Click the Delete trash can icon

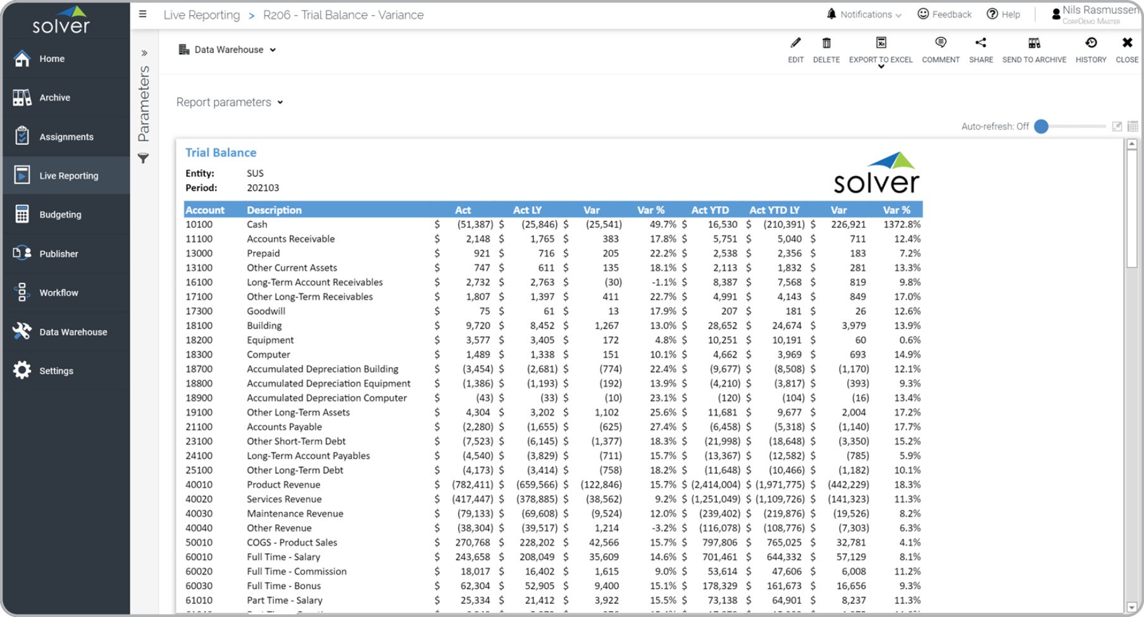point(826,43)
